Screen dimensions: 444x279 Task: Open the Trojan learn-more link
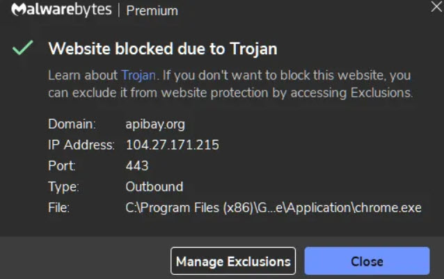pos(138,74)
